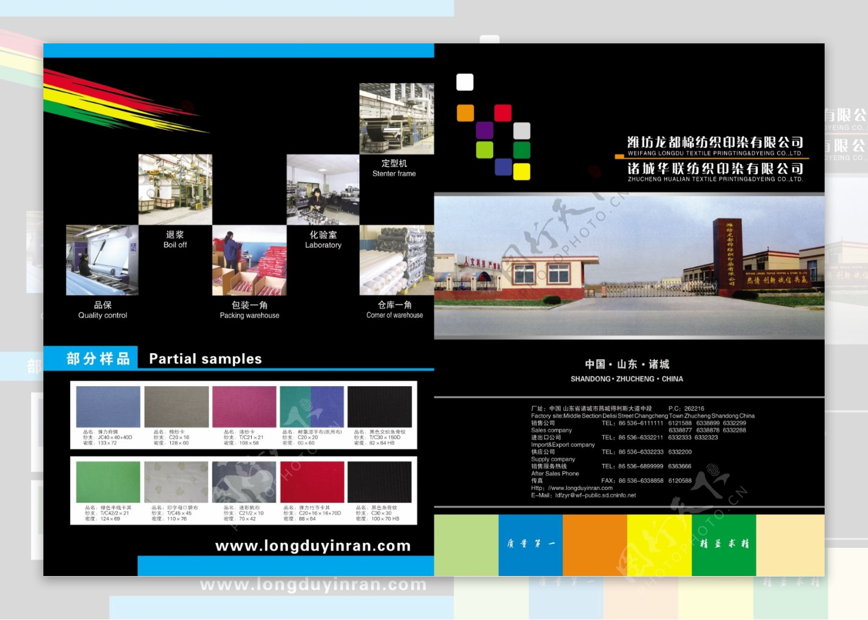
Task: Click the cream block in bottom strip
Action: 790,545
